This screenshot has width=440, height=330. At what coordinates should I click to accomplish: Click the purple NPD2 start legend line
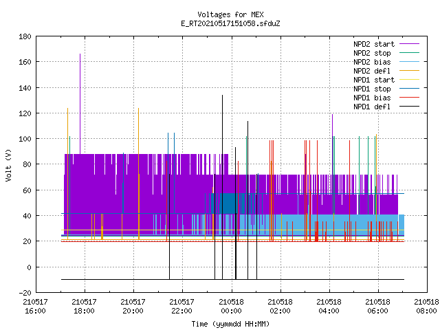click(410, 44)
